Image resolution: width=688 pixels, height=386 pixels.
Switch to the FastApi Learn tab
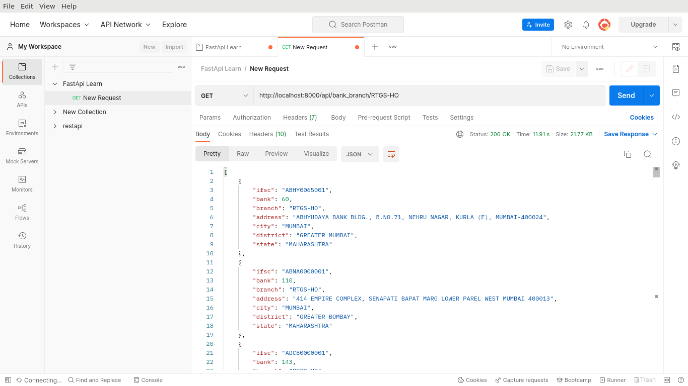234,47
